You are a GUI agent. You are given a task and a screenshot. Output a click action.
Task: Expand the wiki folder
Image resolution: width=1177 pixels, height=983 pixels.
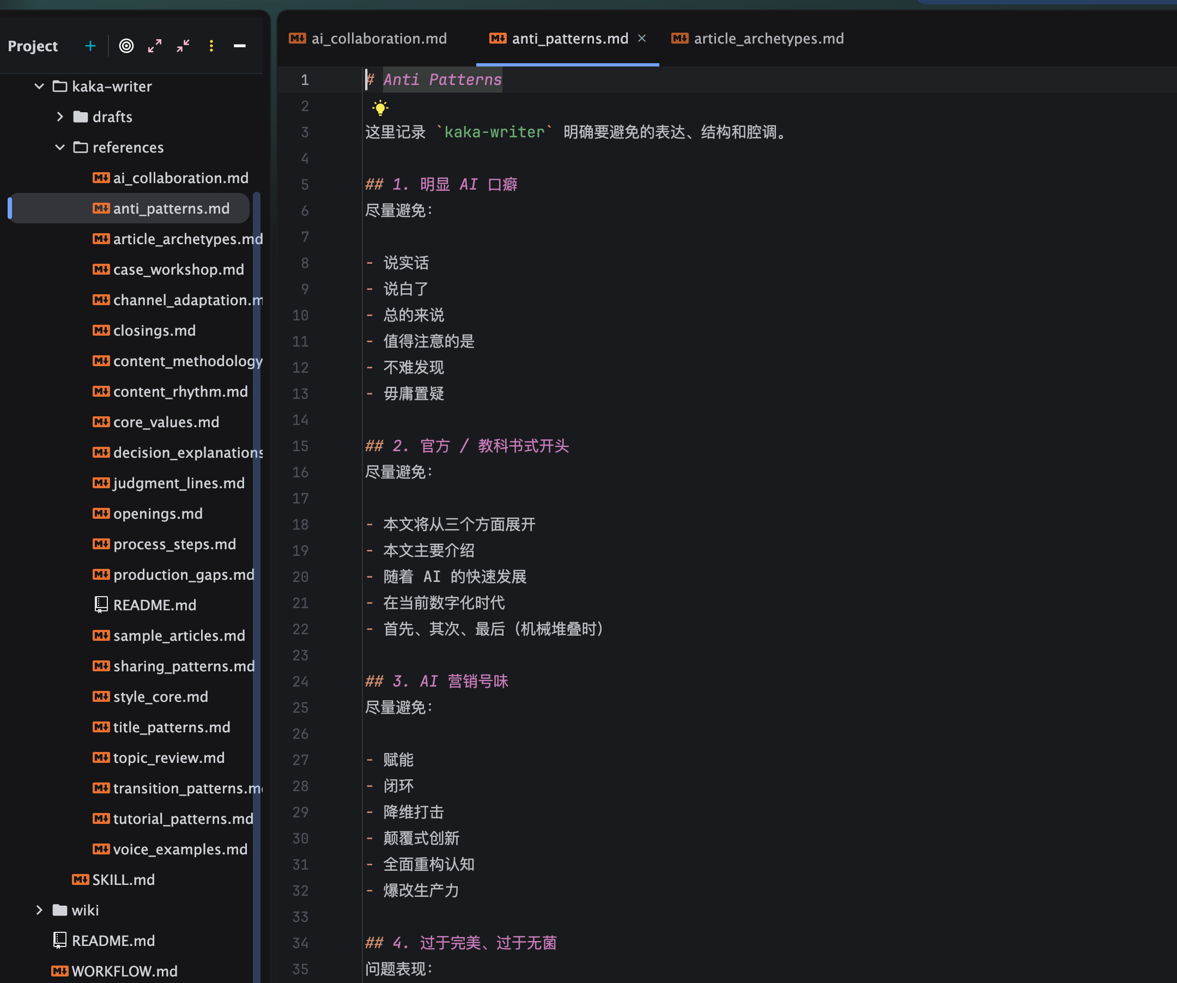coord(39,909)
